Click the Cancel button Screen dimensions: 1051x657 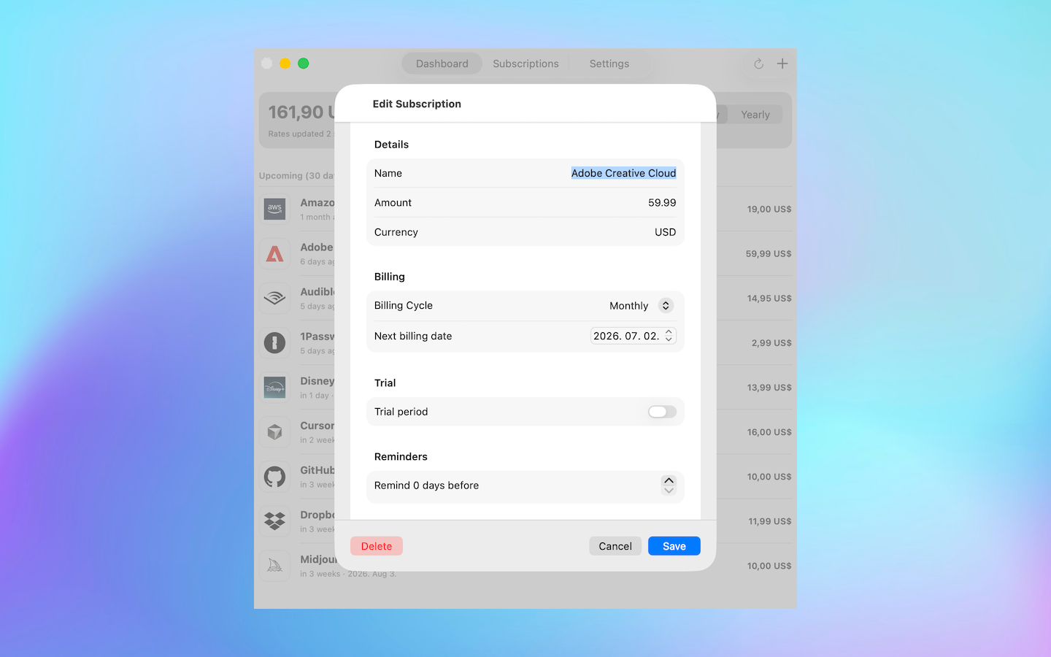tap(615, 546)
